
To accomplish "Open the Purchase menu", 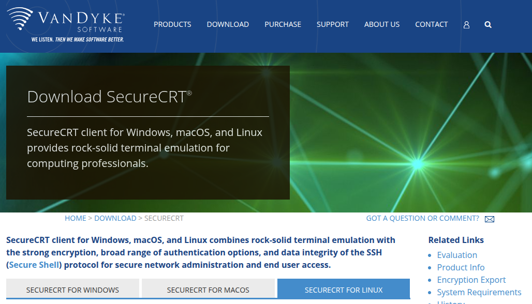I will [283, 24].
